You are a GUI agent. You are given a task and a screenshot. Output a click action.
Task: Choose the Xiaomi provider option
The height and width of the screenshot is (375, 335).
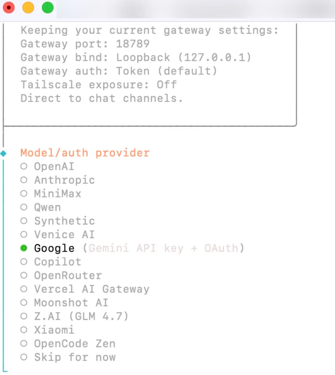click(47, 330)
